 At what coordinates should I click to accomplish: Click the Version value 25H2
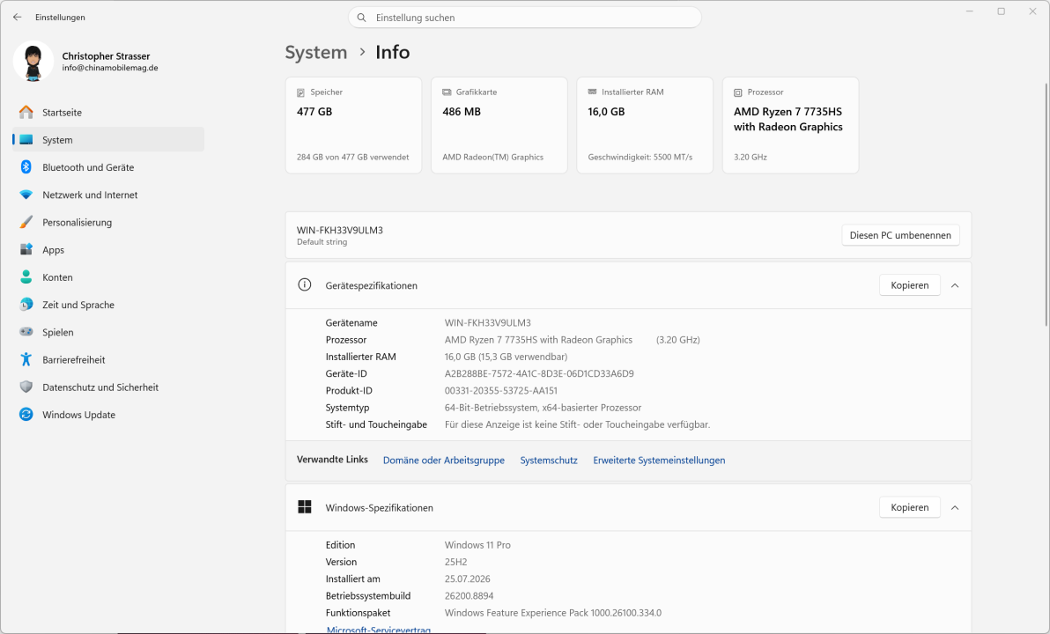(456, 562)
